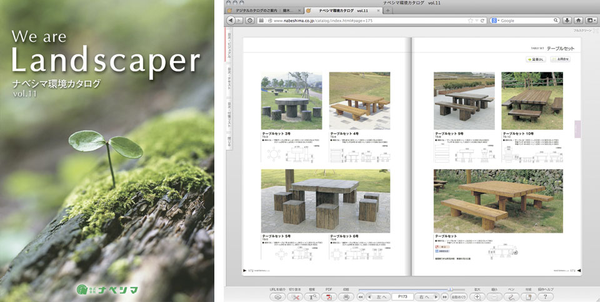The image size is (600, 302).
Task: Click the お問合せ inquiry button
Action: coord(560,59)
